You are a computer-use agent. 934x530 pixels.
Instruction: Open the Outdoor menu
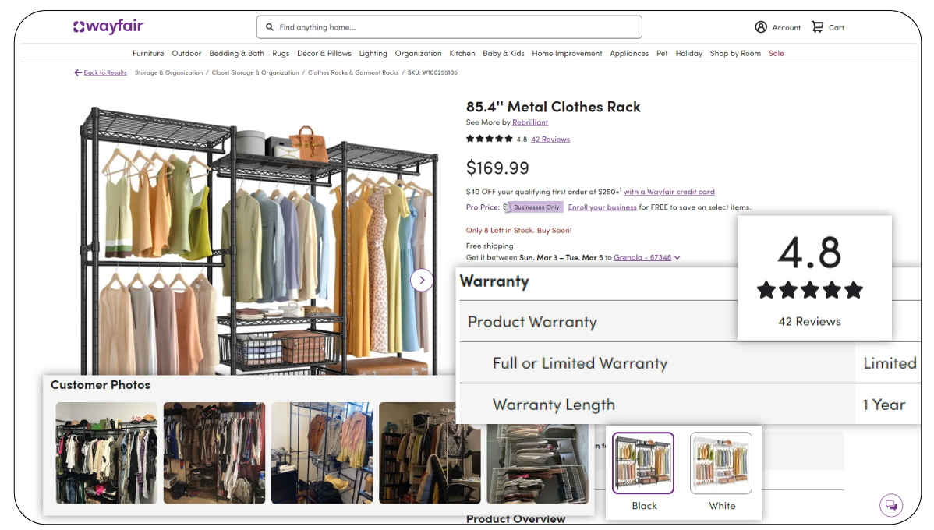point(186,54)
